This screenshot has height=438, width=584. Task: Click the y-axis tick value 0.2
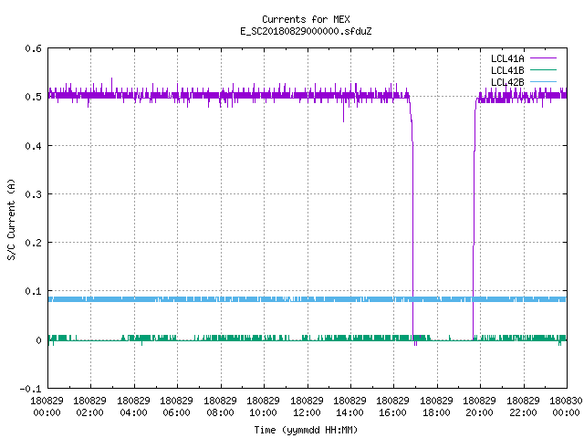coord(33,243)
